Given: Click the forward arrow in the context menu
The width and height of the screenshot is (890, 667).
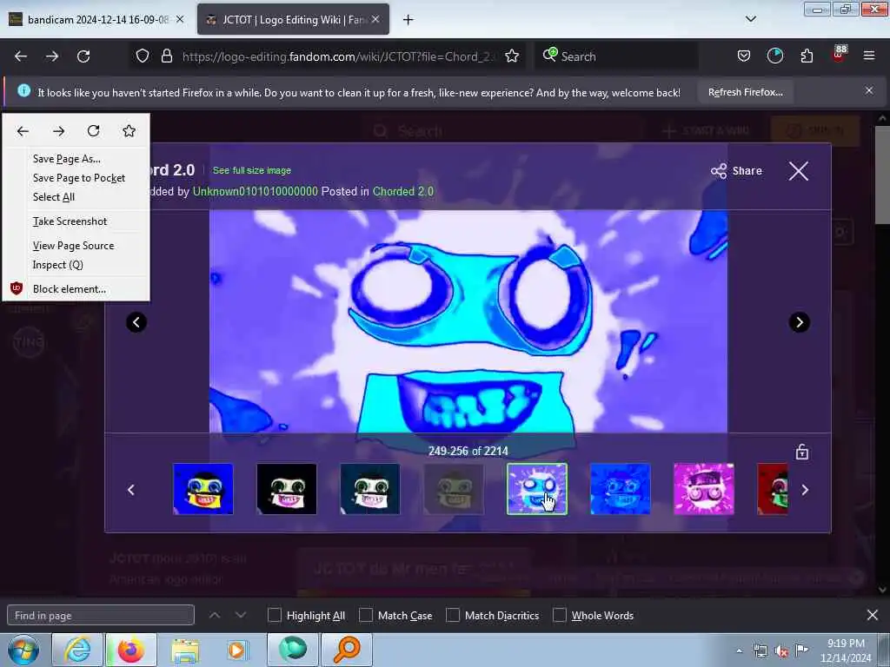Looking at the screenshot, I should point(58,131).
